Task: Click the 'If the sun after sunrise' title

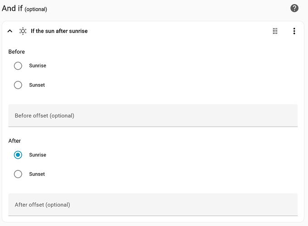Action: pos(59,31)
